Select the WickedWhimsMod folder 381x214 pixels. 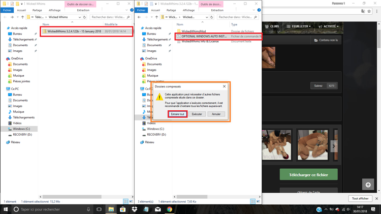(x=194, y=31)
